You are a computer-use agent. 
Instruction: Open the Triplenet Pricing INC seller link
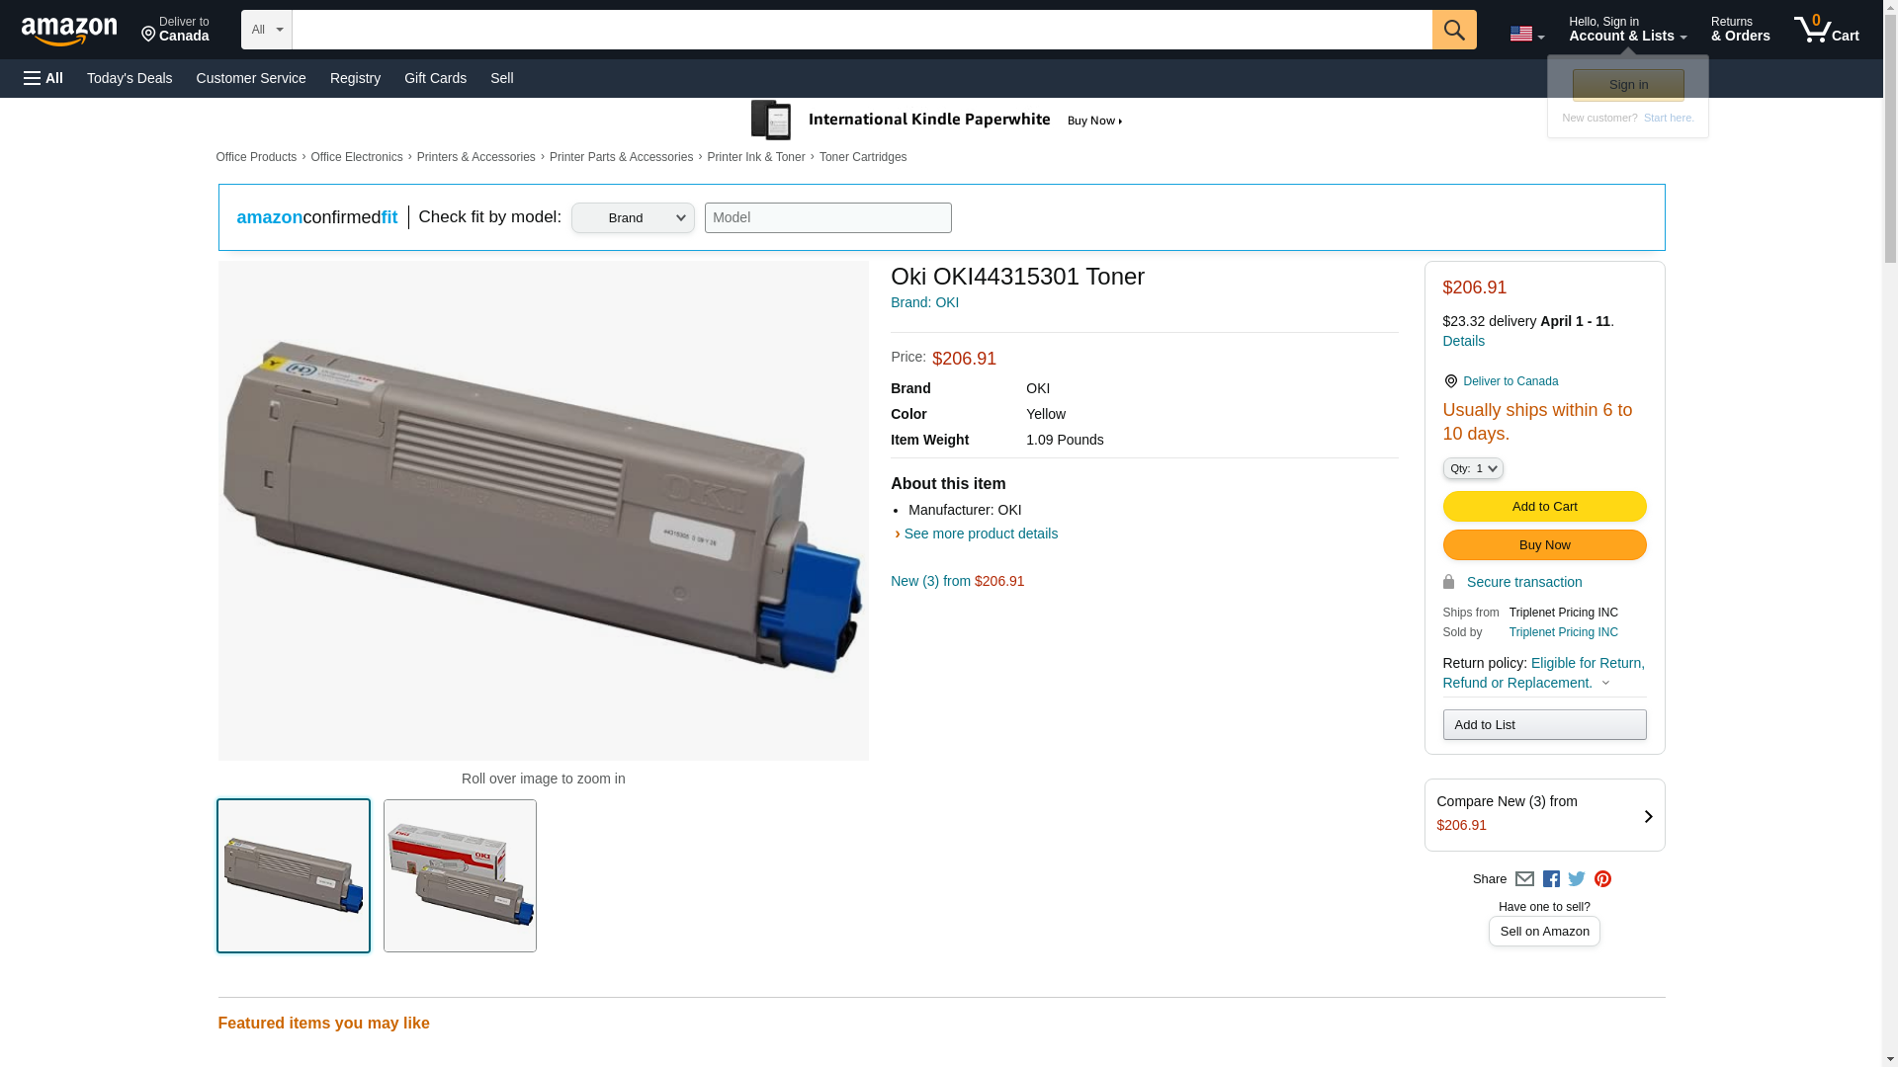[1563, 632]
